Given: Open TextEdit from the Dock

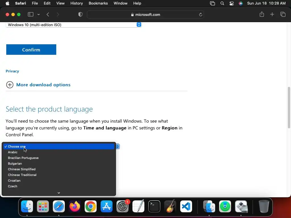Looking at the screenshot, I should tap(138, 206).
